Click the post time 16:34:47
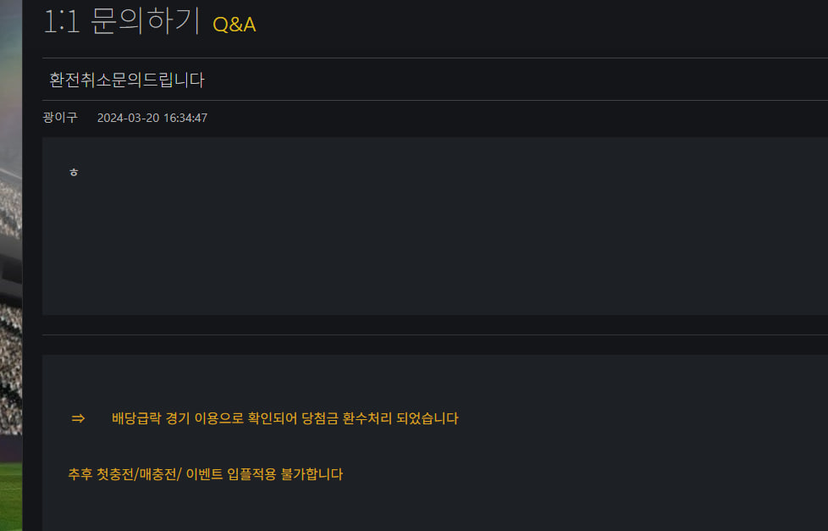Screen dimensions: 828x531 coord(185,118)
